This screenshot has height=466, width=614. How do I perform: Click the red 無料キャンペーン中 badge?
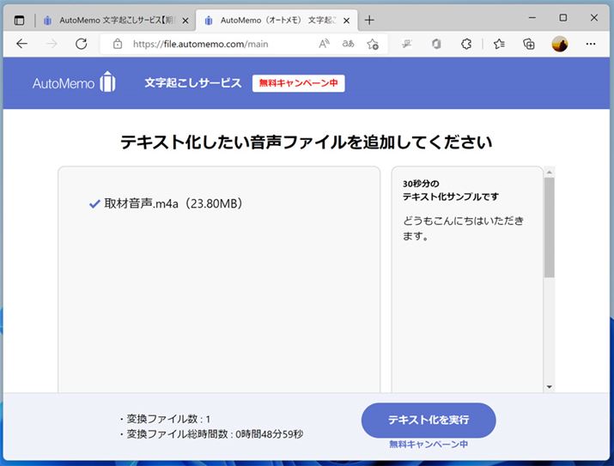tap(298, 83)
